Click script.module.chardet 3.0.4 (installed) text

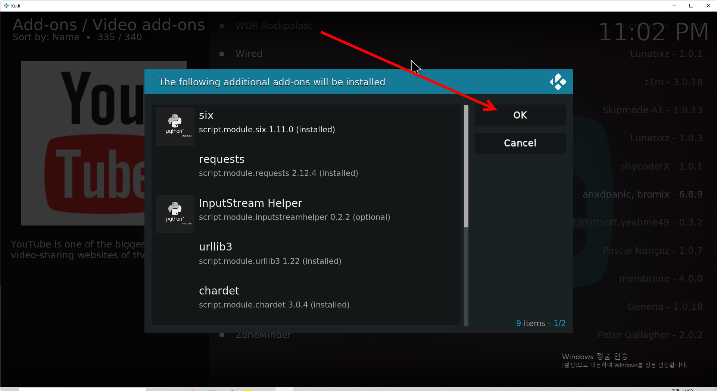pos(274,305)
